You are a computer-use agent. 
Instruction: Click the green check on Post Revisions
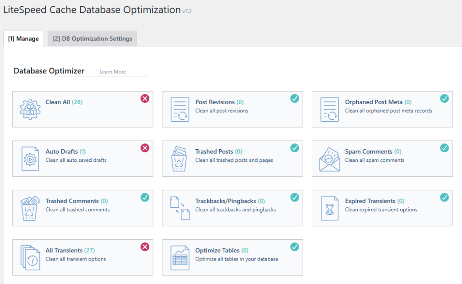(x=295, y=98)
